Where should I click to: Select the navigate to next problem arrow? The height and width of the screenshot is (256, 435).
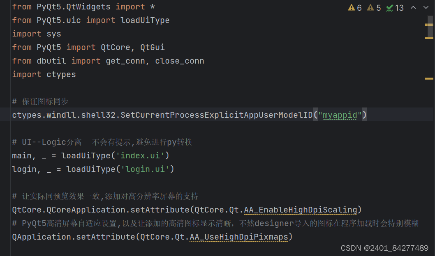426,7
